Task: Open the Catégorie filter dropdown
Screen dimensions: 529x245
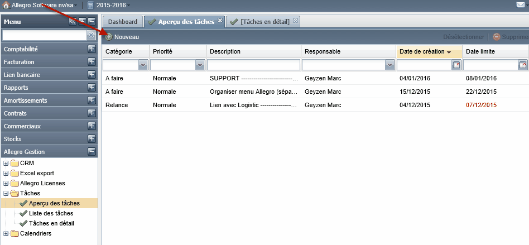Action: point(143,65)
